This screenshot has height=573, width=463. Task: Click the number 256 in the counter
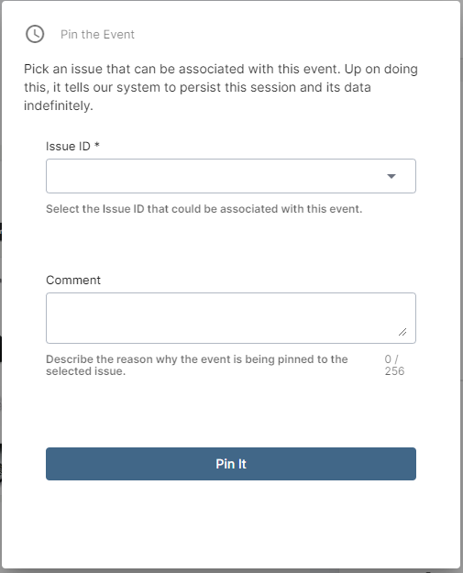[394, 371]
